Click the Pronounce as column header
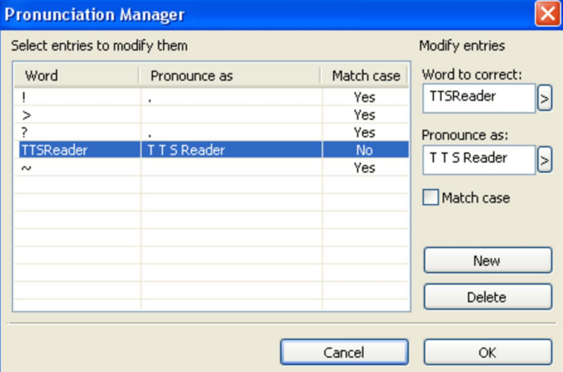The height and width of the screenshot is (372, 563). coord(230,75)
